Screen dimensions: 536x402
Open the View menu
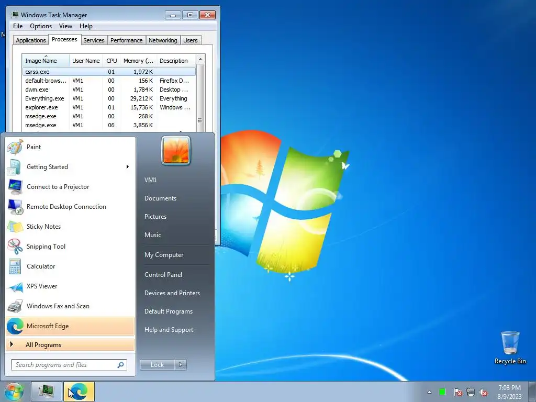pyautogui.click(x=65, y=26)
